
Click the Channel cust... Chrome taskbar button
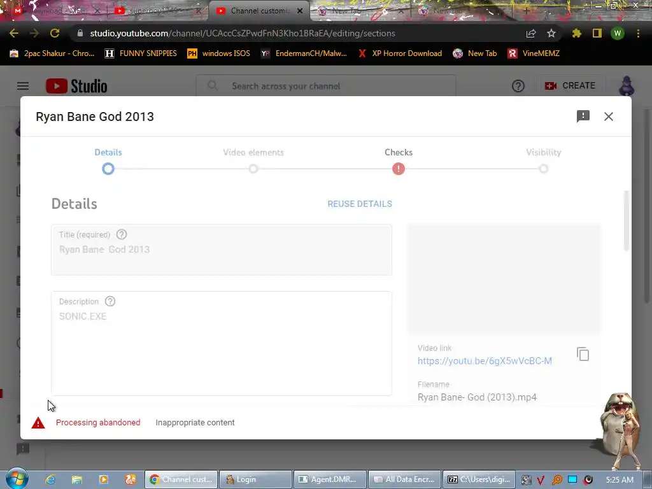[x=181, y=479]
